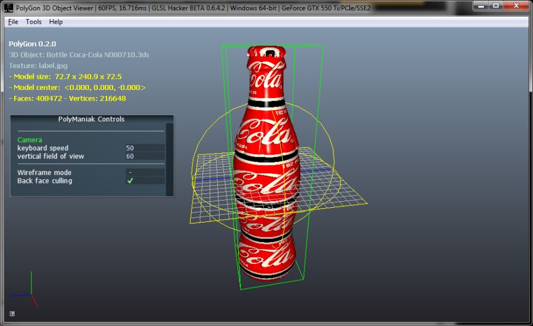Viewport: 533px width, 326px height.
Task: Minimize the PolyGon viewer window
Action: pos(481,6)
